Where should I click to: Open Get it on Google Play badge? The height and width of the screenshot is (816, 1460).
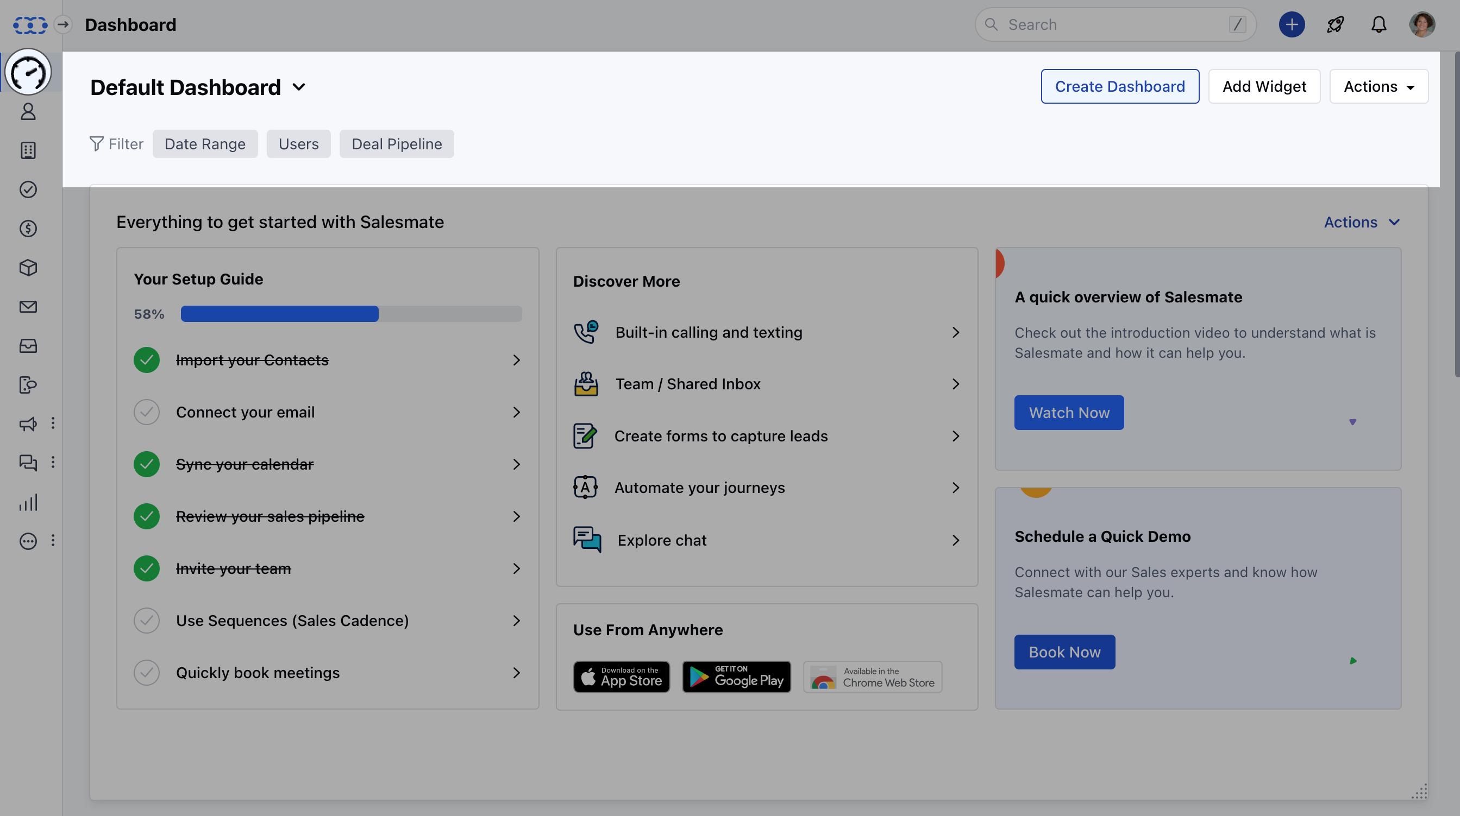[x=736, y=676]
